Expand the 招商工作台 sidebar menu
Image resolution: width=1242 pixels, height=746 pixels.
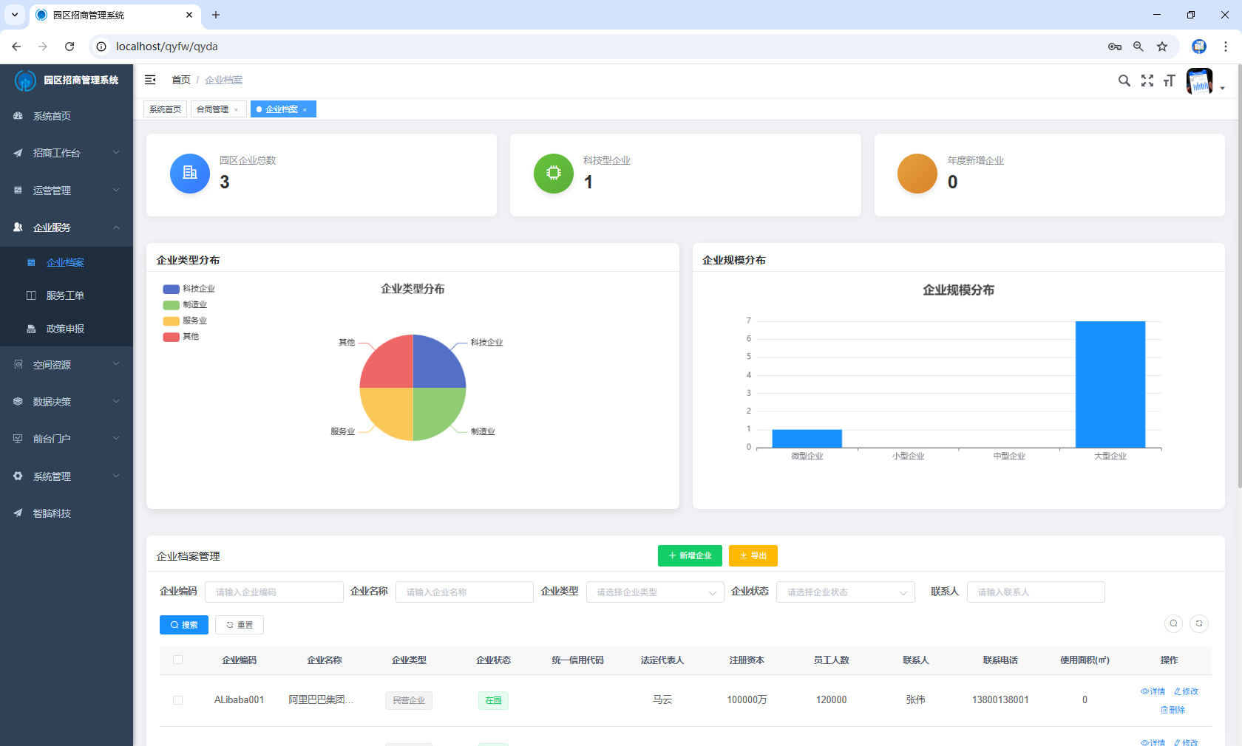click(67, 153)
